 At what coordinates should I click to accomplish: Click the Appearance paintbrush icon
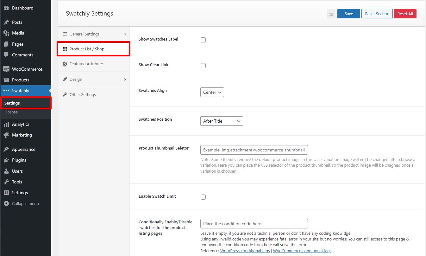6,149
